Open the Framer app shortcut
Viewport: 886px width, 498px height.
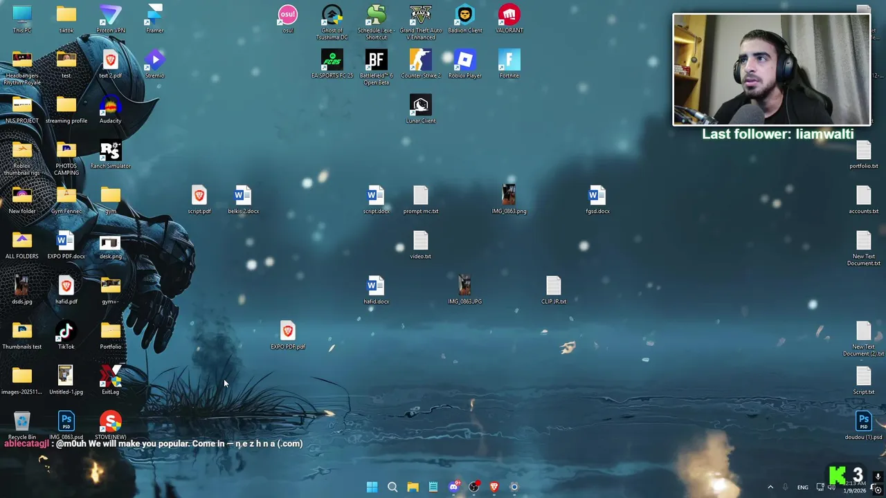154,19
